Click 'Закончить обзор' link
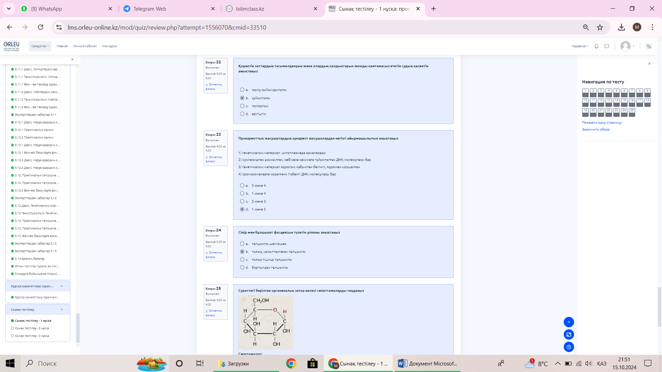Image resolution: width=662 pixels, height=372 pixels. (x=595, y=130)
